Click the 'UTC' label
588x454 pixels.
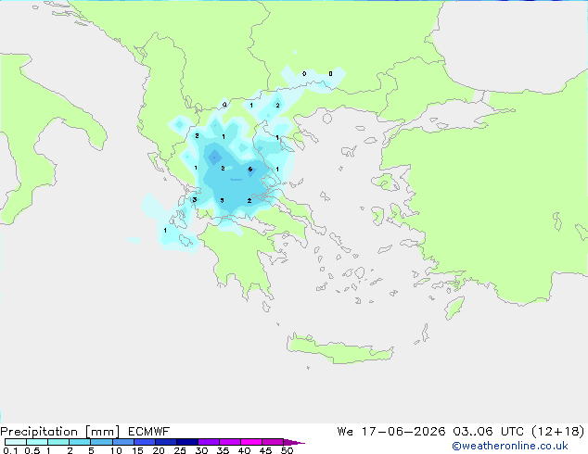tap(512, 432)
